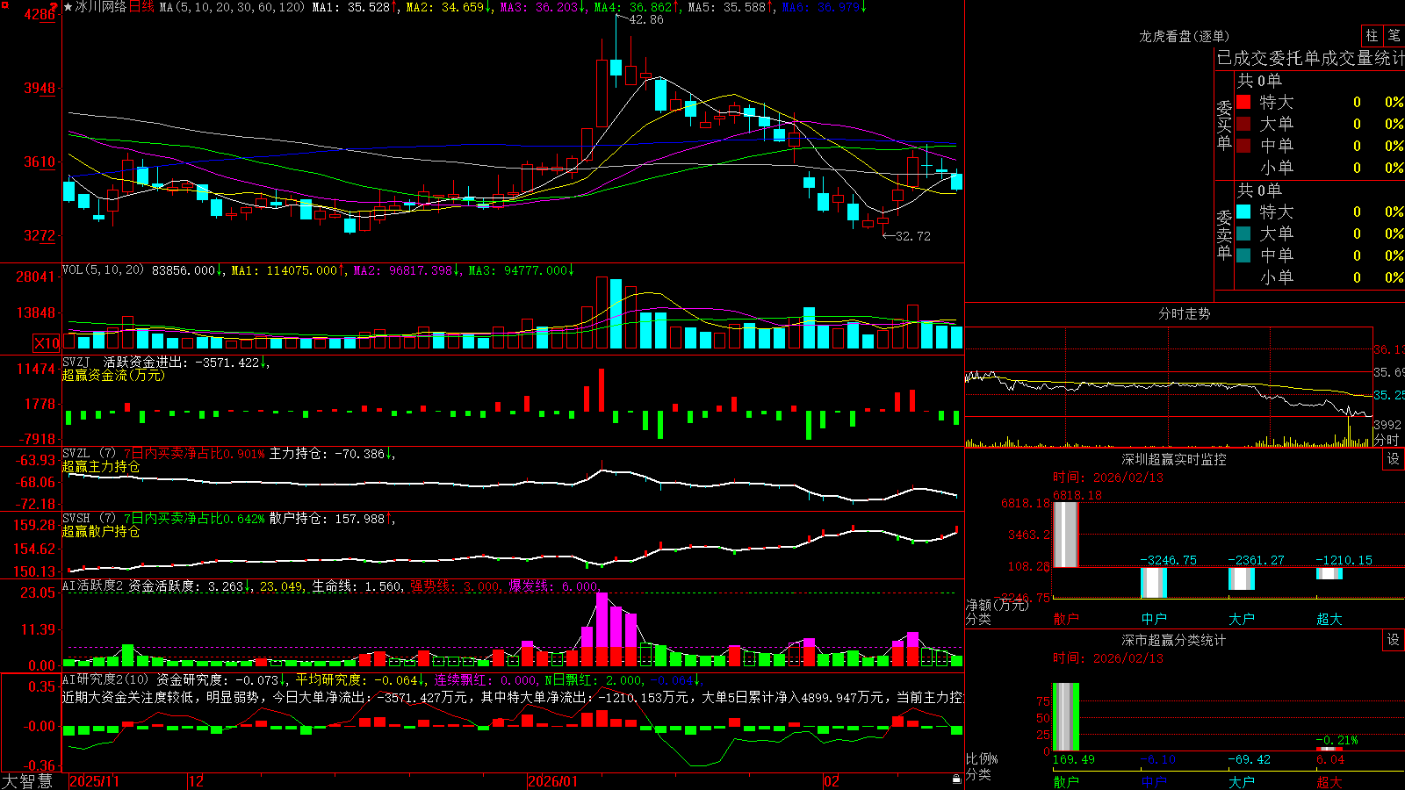The image size is (1405, 790).
Task: Open VOL(5,10,20) indicator parameters
Action: pyautogui.click(x=103, y=270)
